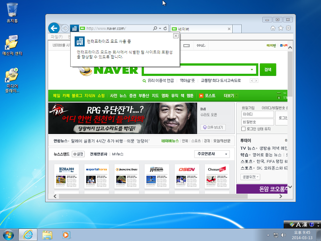
Task: Click the Internet Explorer taskbar icon
Action: pyautogui.click(x=28, y=235)
